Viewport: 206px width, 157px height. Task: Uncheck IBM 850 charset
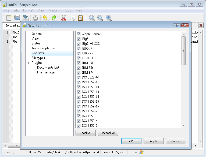(x=79, y=63)
